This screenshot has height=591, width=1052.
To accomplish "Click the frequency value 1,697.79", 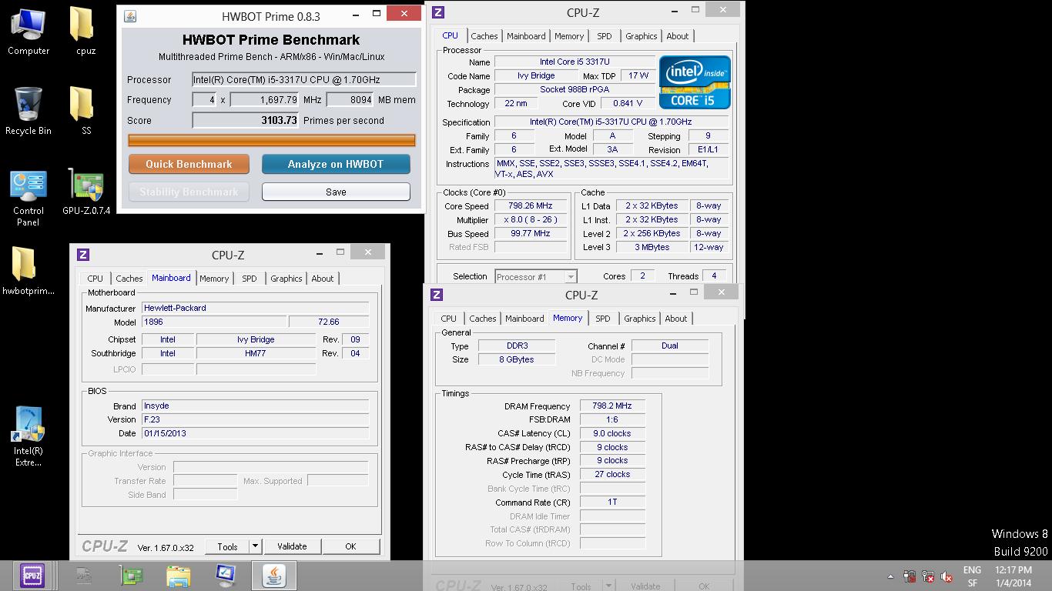I will coord(264,100).
